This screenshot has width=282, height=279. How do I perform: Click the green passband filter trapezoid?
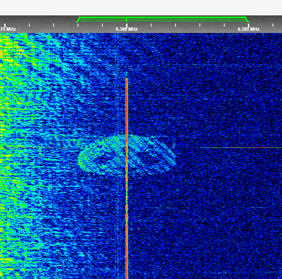click(163, 19)
